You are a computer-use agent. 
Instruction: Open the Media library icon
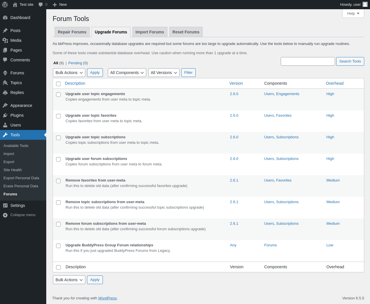coord(5,40)
